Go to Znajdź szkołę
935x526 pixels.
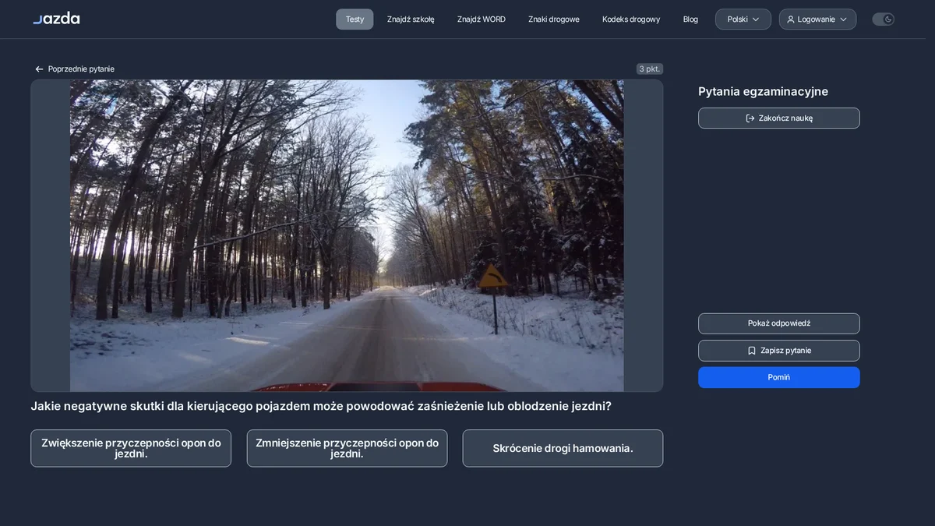pos(411,19)
